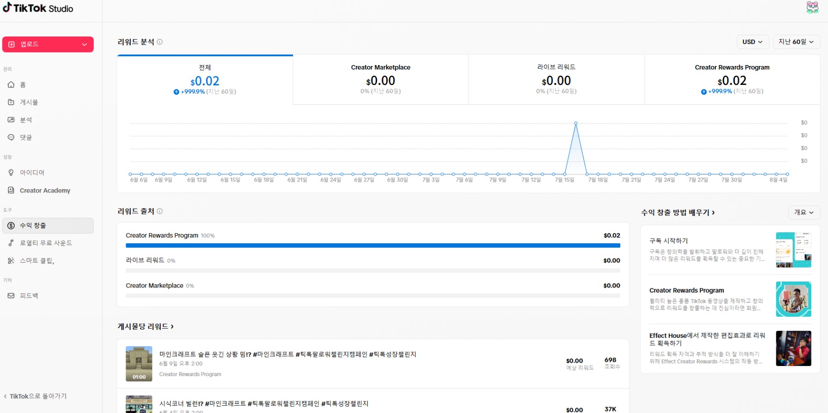The image size is (828, 413).
Task: Open the 시식코너 빌런 post title
Action: coord(264,404)
